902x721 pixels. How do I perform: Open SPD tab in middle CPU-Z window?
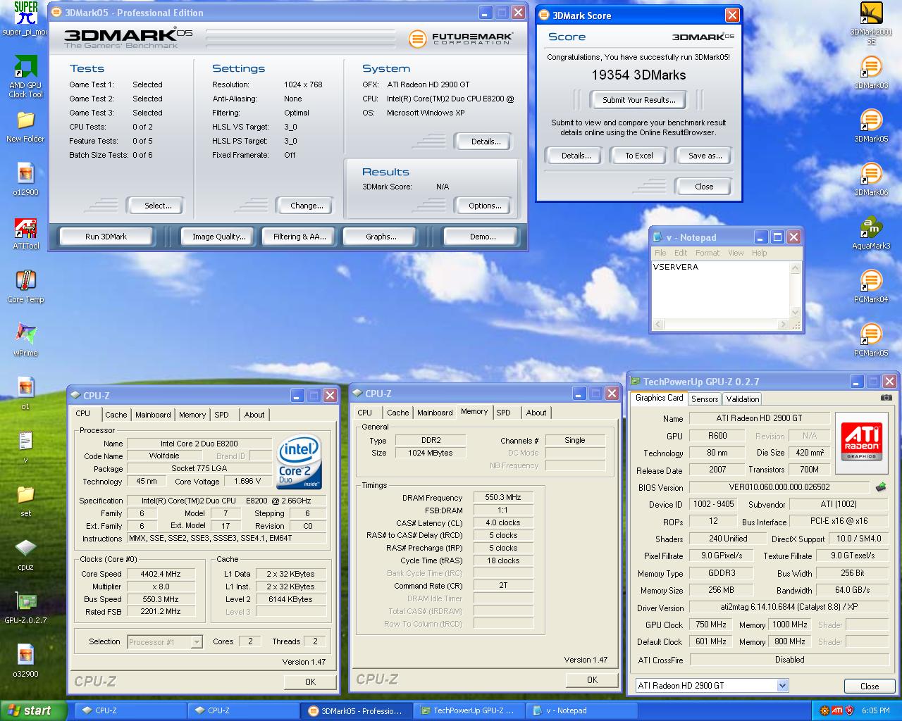pos(503,413)
